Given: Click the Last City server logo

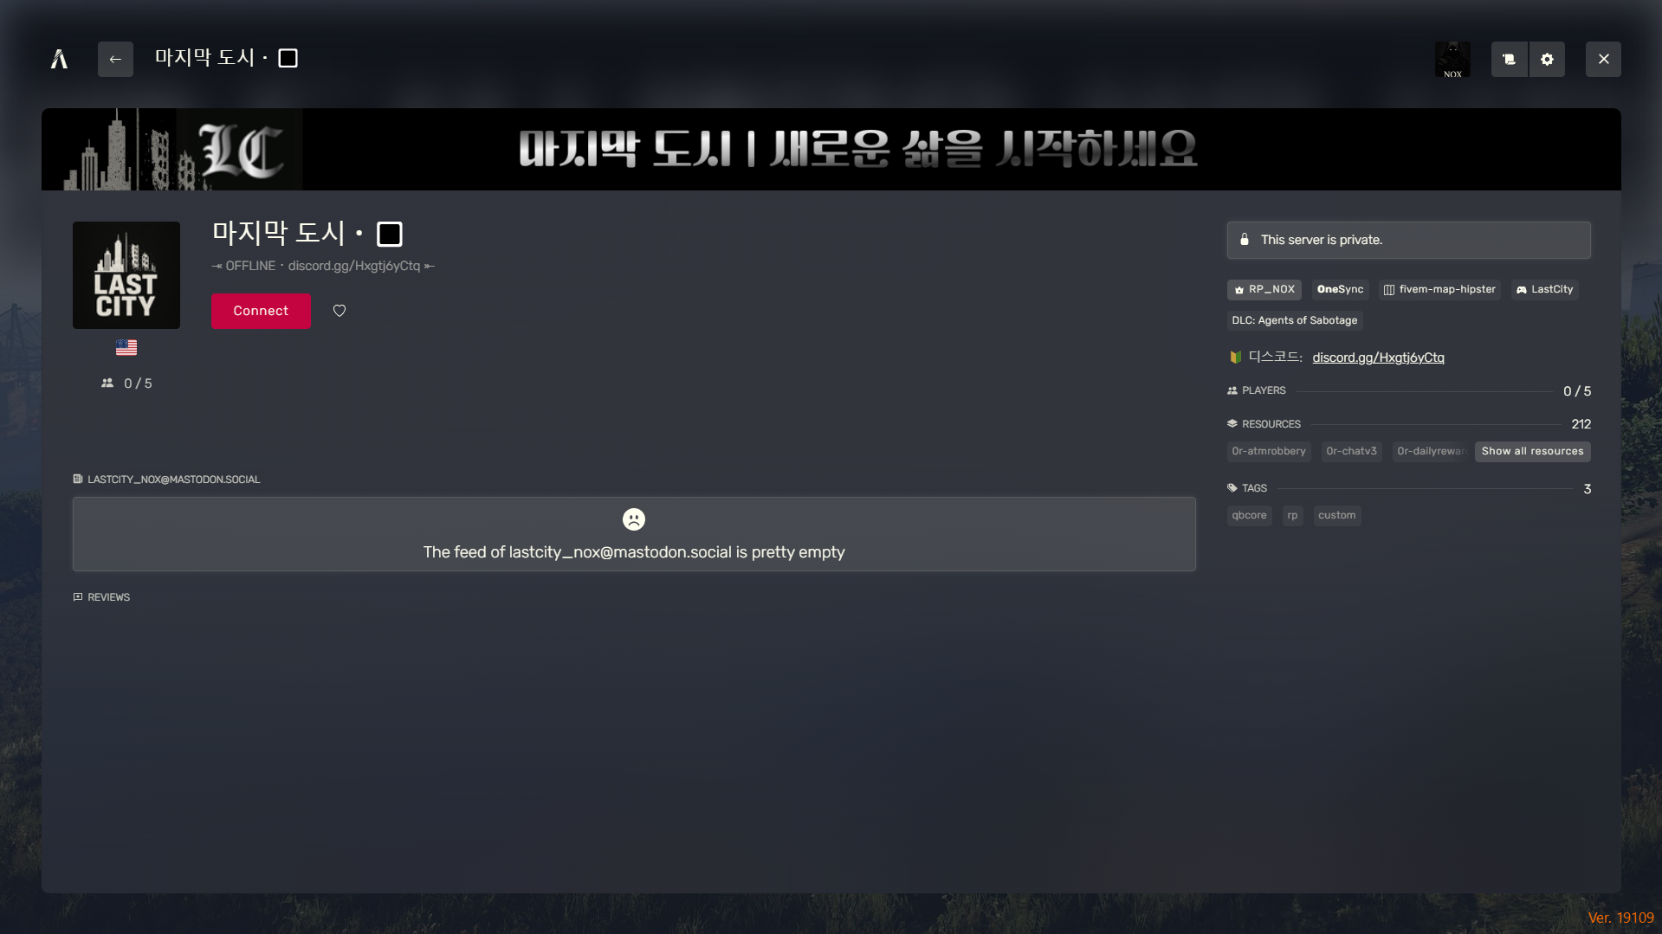Looking at the screenshot, I should tap(126, 275).
